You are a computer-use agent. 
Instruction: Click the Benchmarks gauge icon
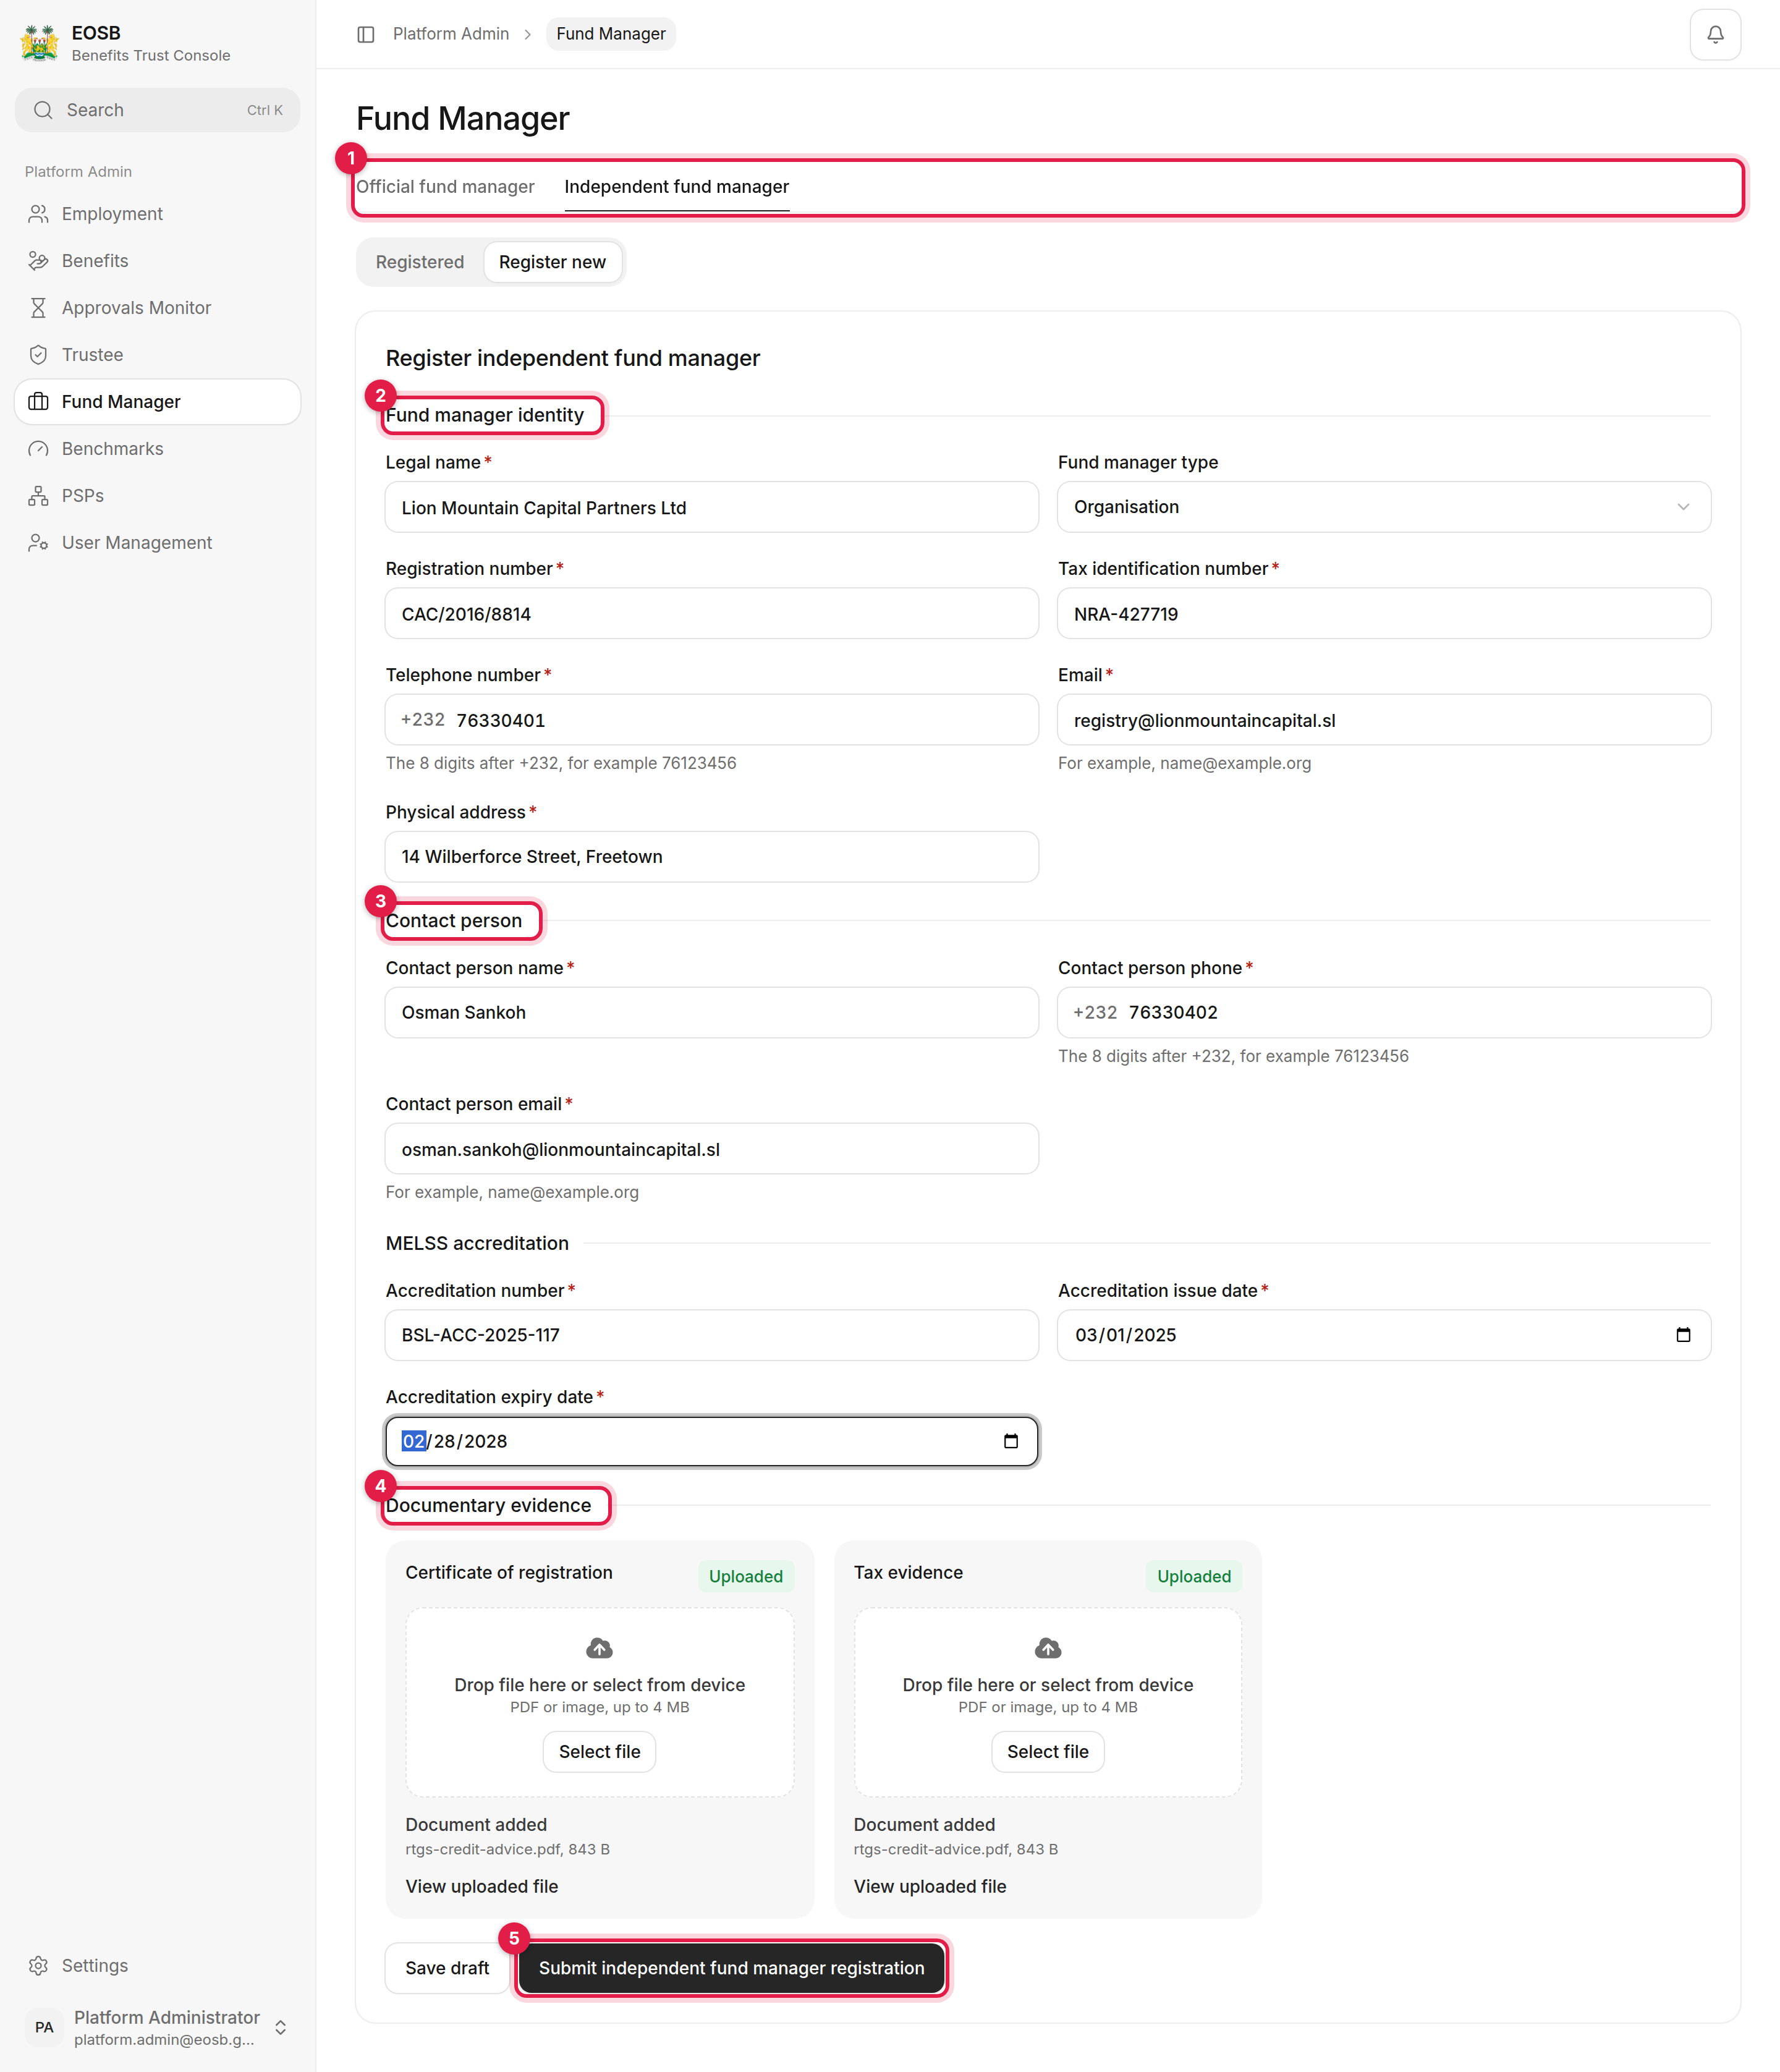point(38,449)
